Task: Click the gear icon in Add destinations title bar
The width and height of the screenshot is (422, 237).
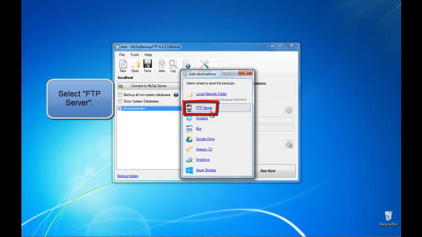Action: coord(185,74)
